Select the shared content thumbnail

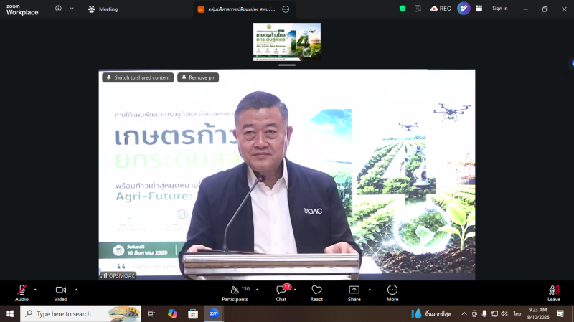[287, 42]
